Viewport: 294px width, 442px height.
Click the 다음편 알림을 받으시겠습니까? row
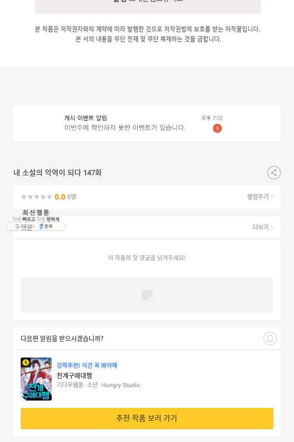pos(147,339)
